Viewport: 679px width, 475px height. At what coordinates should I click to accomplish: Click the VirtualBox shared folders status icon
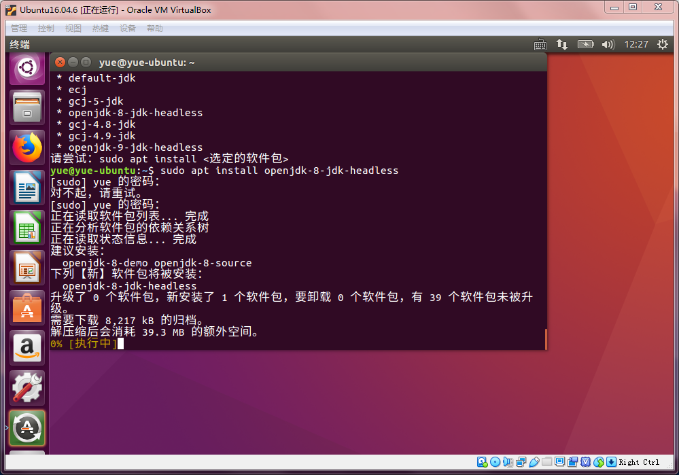pos(547,461)
